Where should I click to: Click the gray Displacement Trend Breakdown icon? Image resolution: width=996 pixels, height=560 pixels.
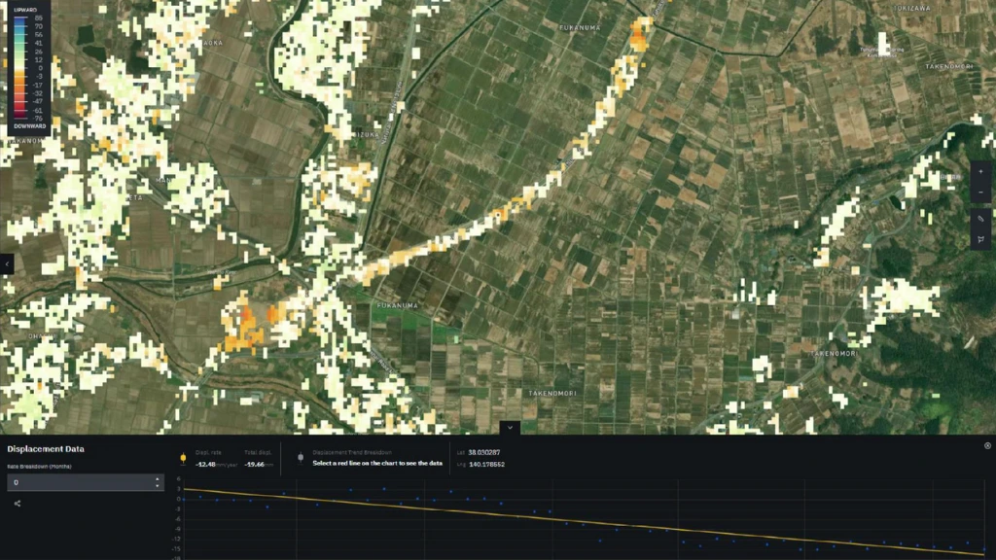[x=301, y=457]
